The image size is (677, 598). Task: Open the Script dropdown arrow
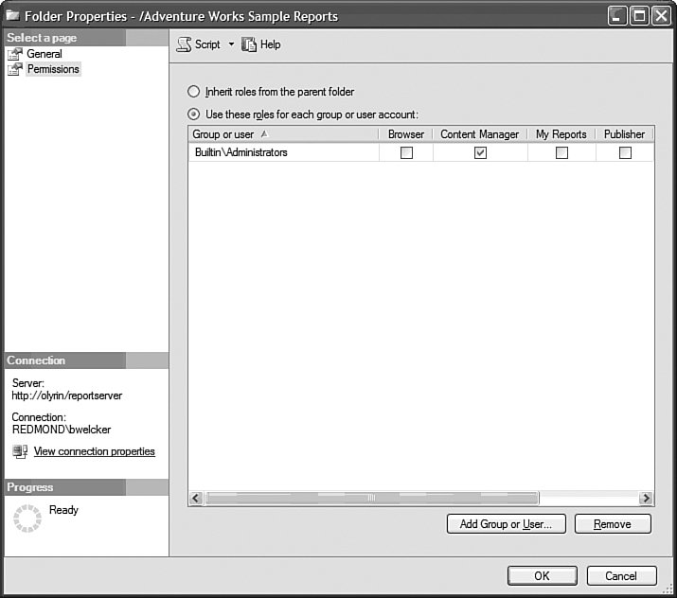[231, 44]
